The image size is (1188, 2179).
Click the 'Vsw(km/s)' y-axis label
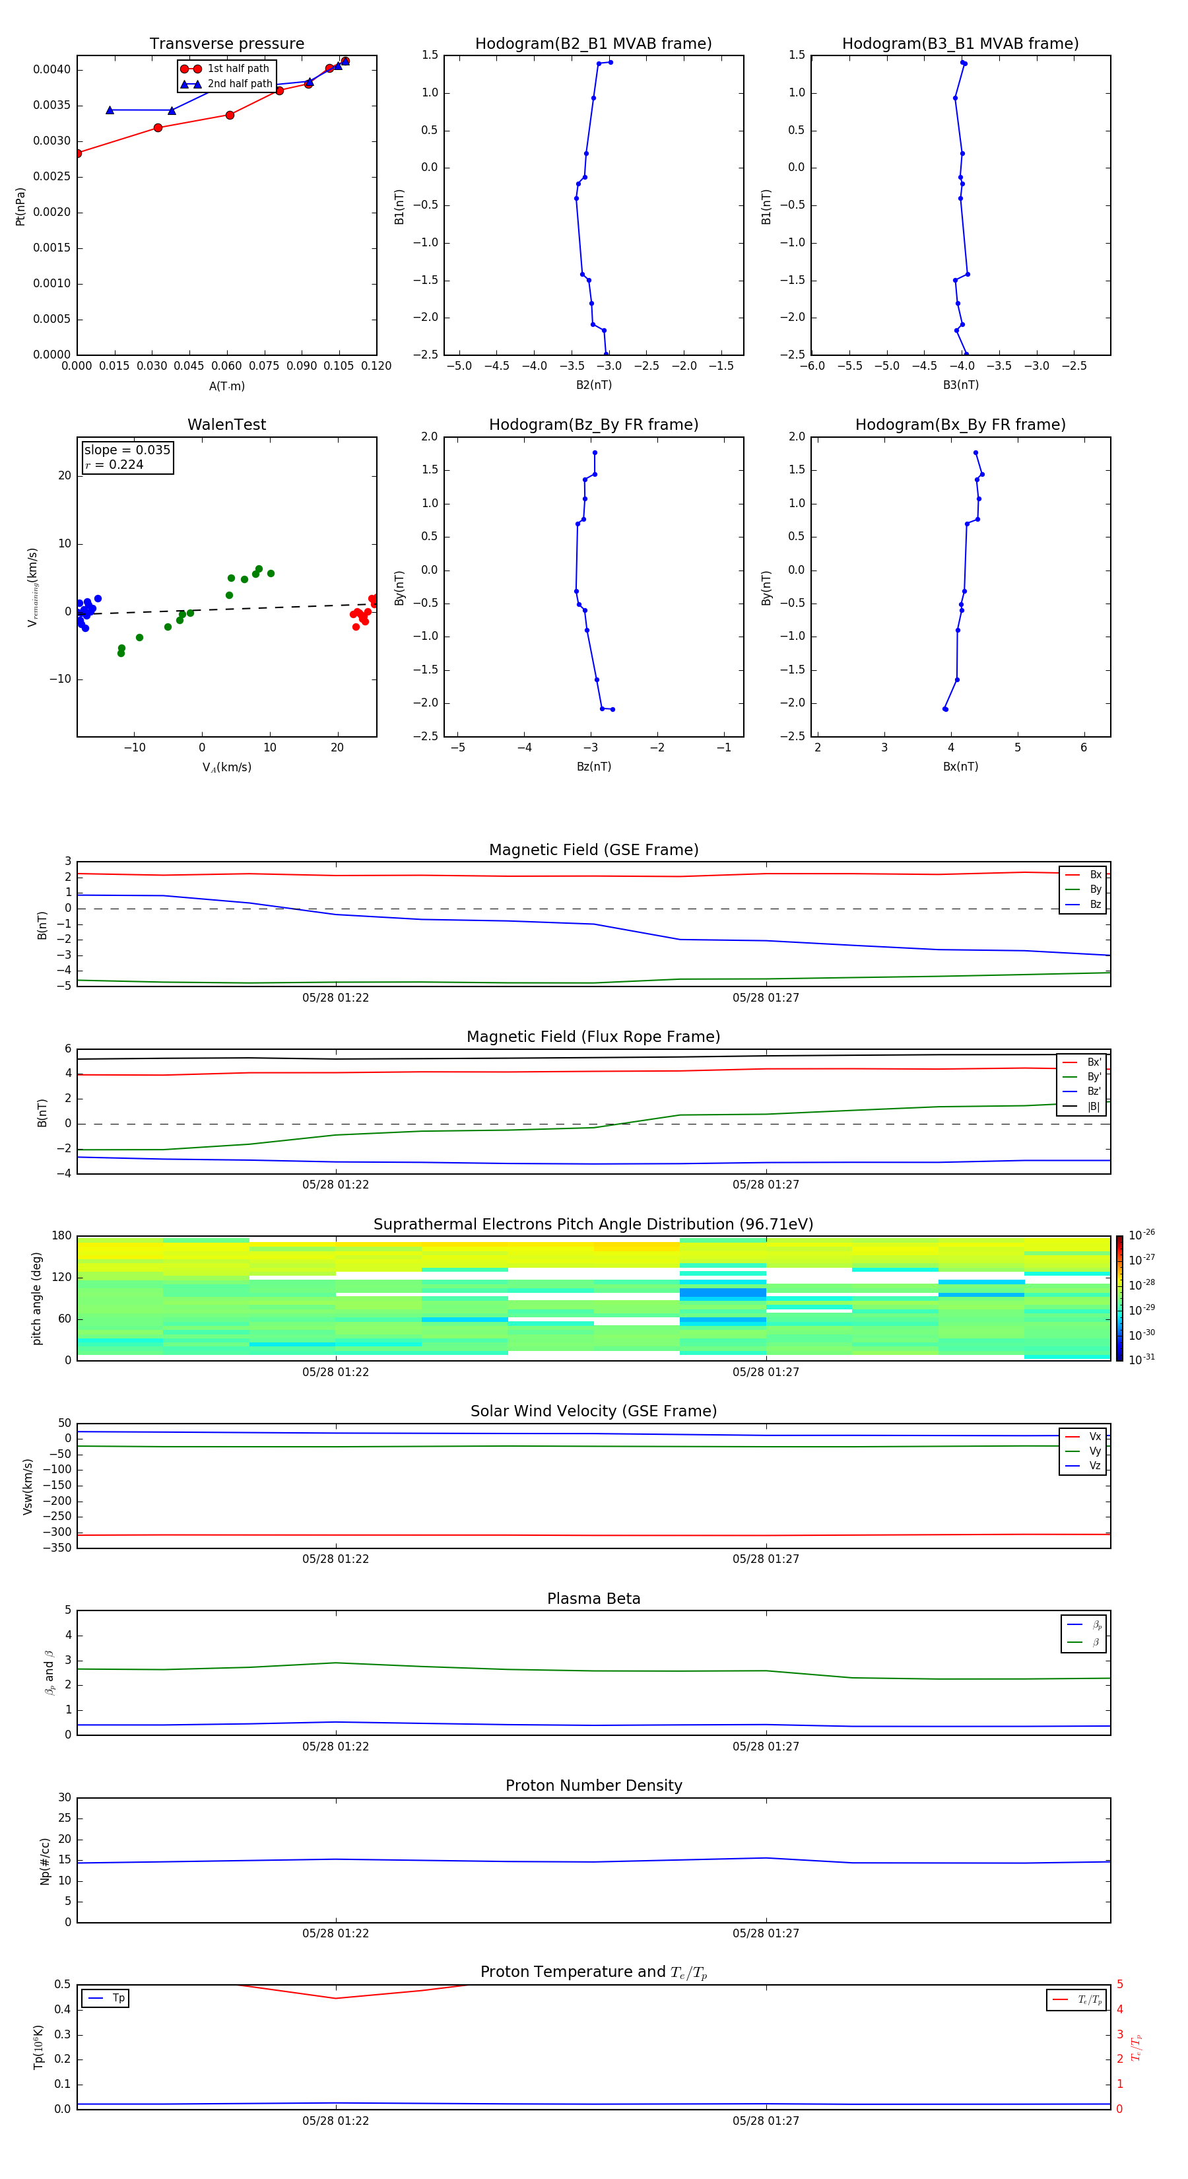pos(28,1486)
